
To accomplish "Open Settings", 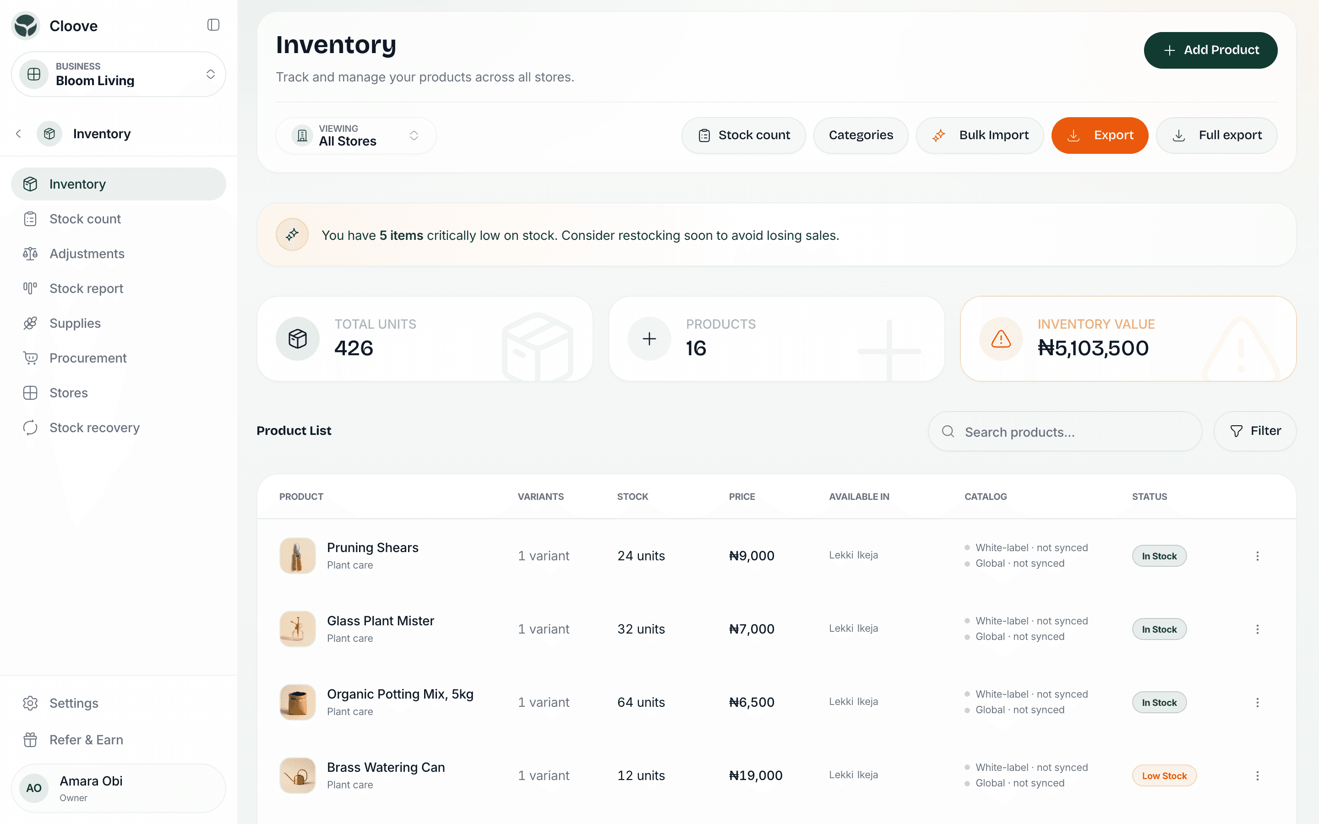I will click(x=118, y=703).
